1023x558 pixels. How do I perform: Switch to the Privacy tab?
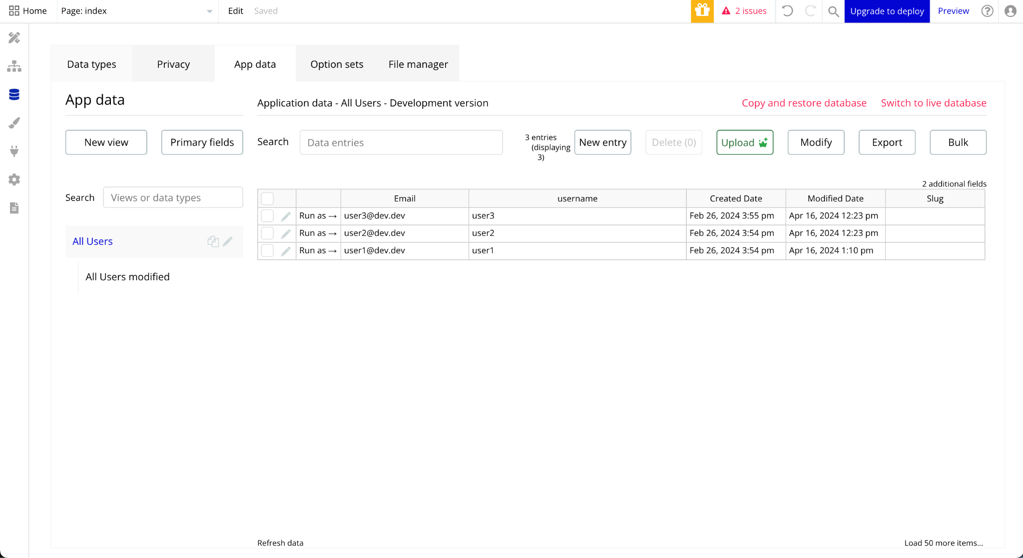173,64
